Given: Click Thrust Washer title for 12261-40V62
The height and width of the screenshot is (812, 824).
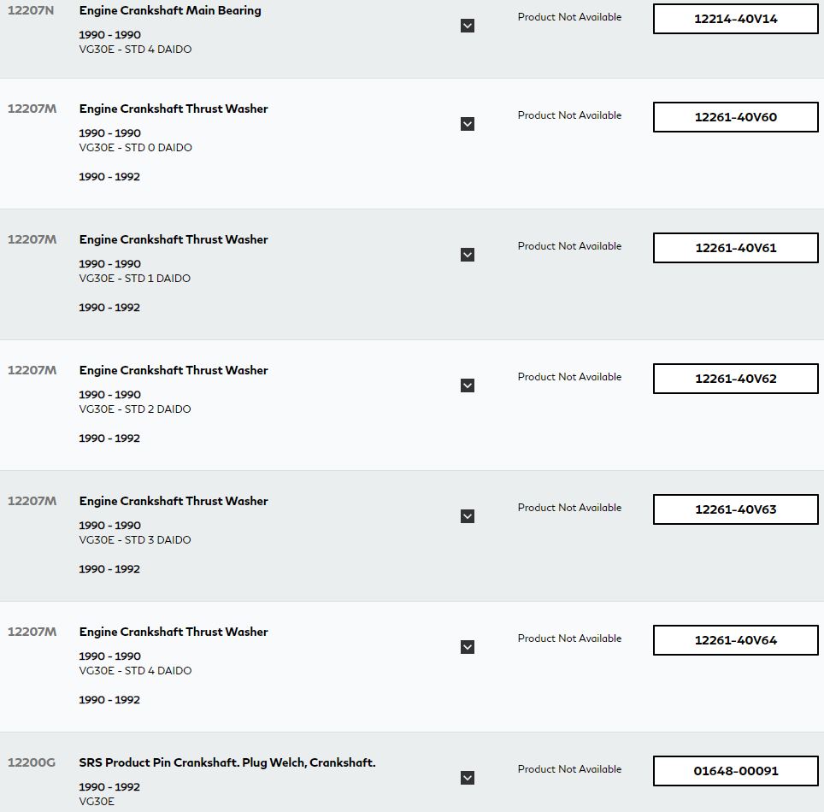Looking at the screenshot, I should click(x=174, y=370).
